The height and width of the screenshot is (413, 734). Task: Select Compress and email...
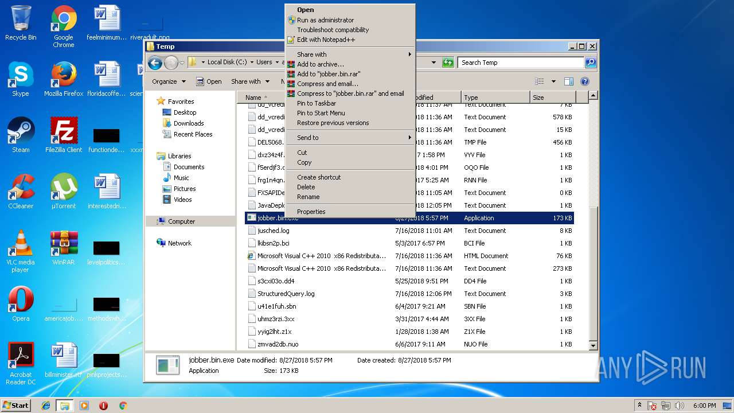pos(350,84)
